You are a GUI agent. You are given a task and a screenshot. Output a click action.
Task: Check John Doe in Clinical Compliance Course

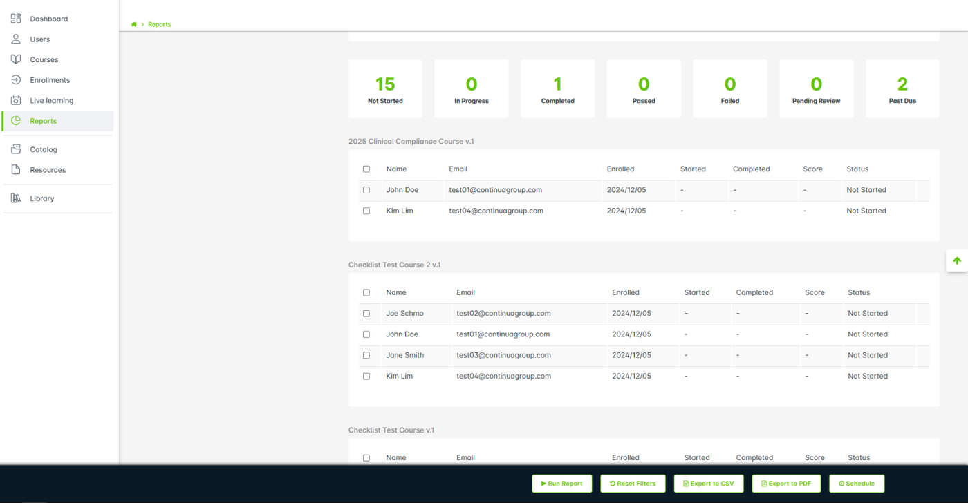click(366, 190)
